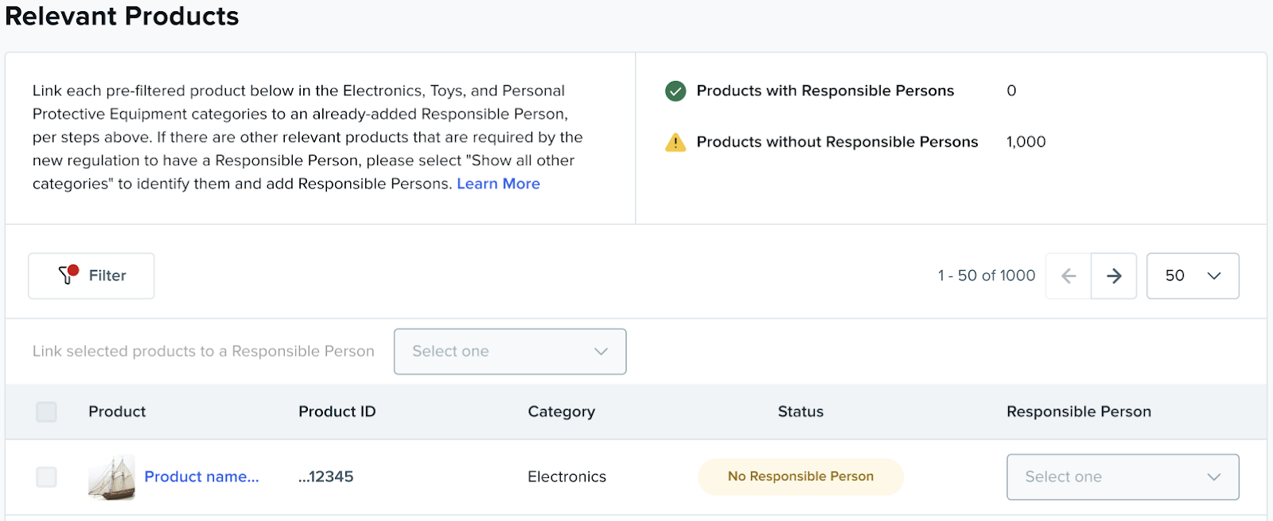Open the 50 per page dropdown
The height and width of the screenshot is (521, 1273).
(1192, 276)
